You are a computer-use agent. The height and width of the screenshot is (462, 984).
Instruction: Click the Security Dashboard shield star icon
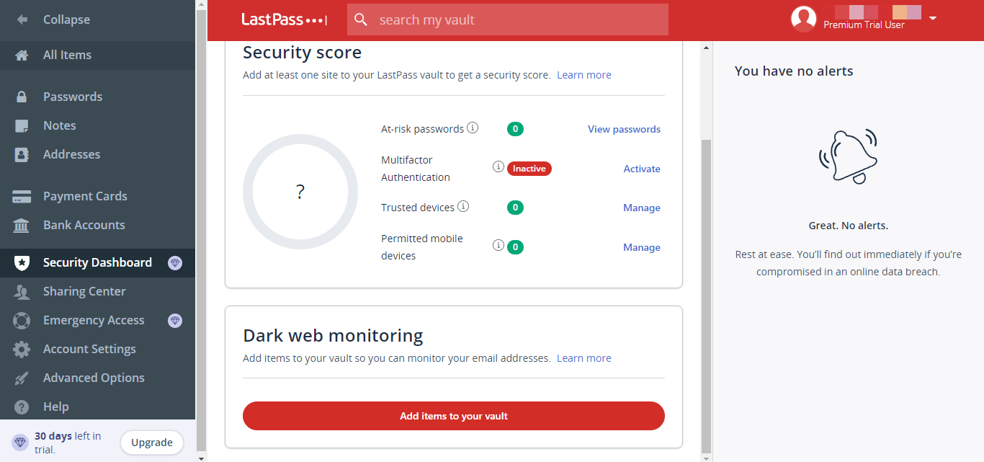(22, 263)
